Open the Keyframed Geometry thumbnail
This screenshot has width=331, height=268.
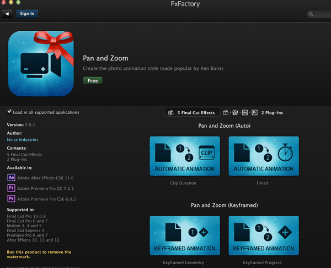(x=185, y=236)
